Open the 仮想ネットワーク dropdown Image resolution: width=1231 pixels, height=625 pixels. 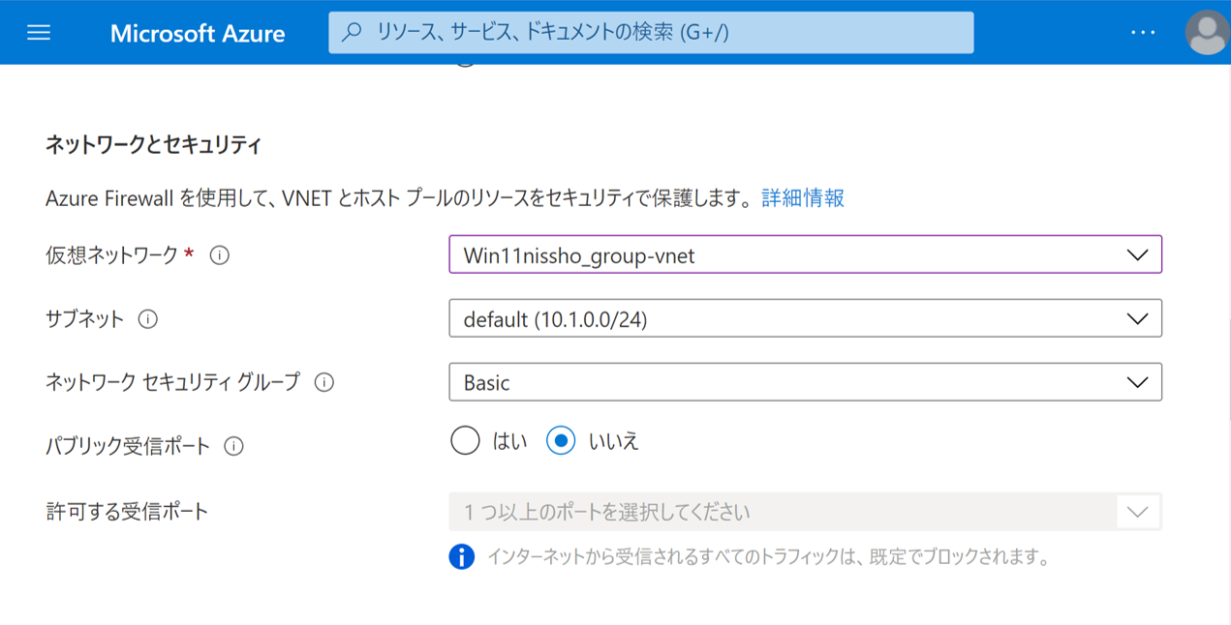click(805, 255)
